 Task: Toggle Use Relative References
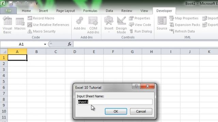(x=48, y=25)
